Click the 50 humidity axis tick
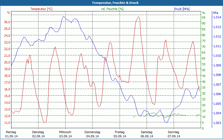Screen dimensions: 223x139 (203, 70)
